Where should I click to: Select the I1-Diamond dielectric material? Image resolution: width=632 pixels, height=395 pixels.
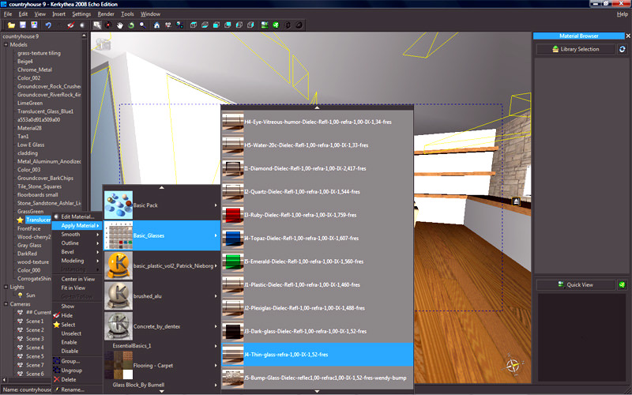318,168
